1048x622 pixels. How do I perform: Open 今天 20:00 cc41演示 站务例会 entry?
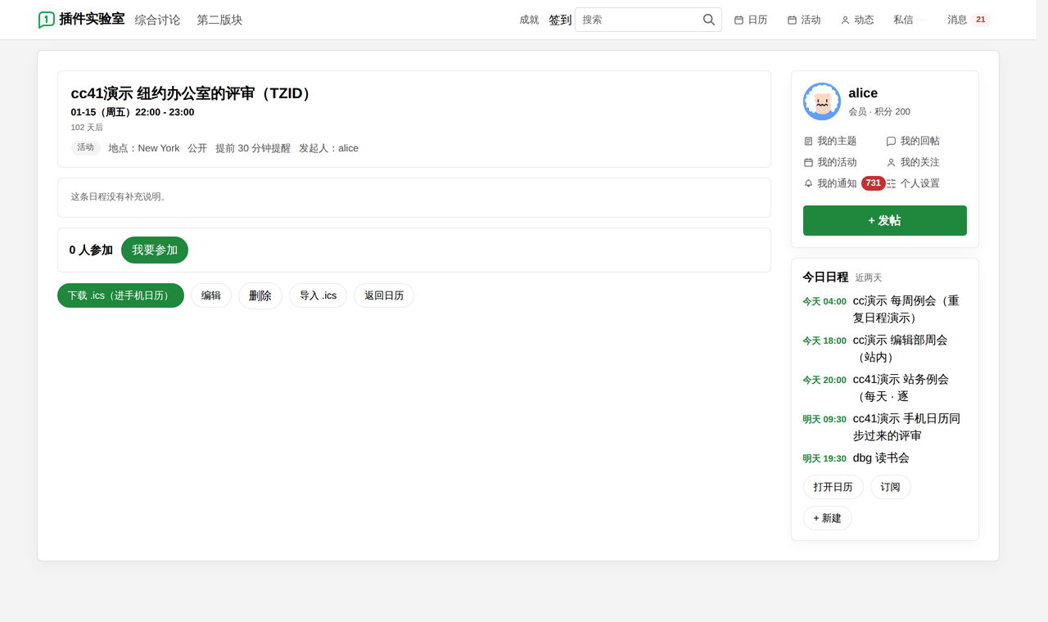pyautogui.click(x=885, y=388)
